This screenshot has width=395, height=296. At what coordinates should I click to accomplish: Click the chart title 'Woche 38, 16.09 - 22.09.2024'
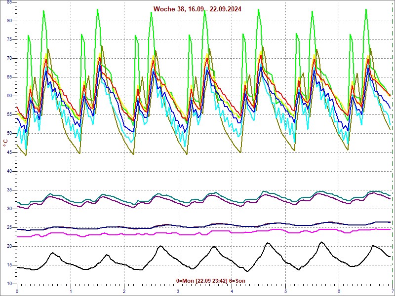[197, 9]
